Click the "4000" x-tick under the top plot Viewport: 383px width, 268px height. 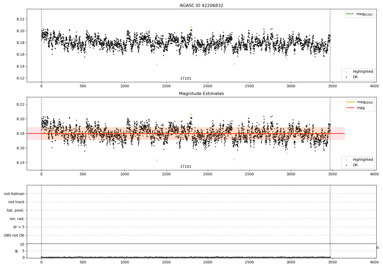(x=374, y=86)
